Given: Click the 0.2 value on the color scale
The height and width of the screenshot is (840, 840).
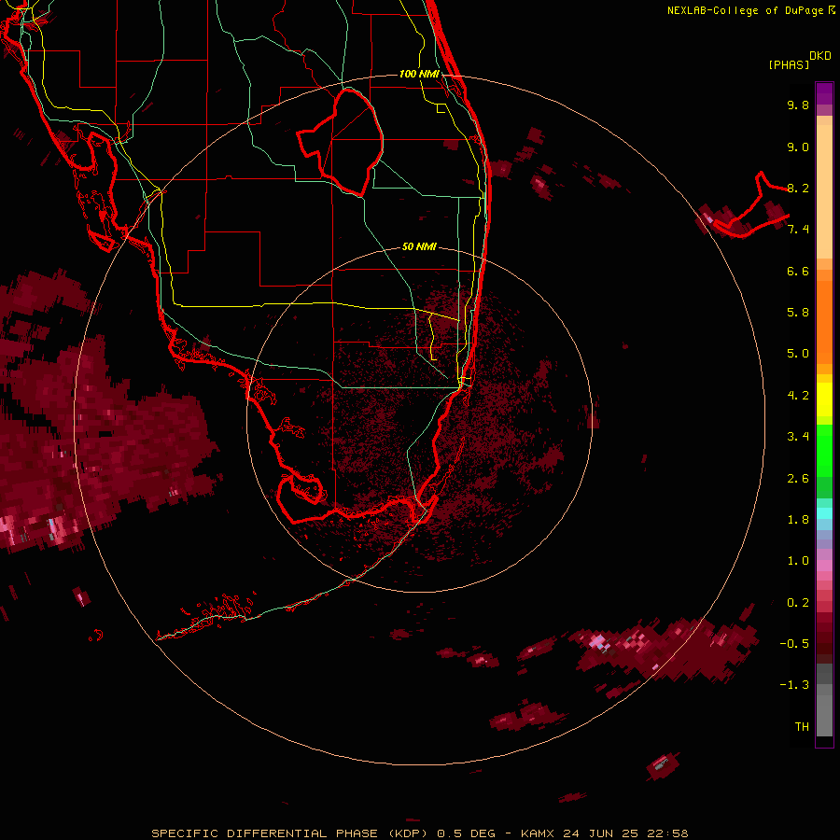Looking at the screenshot, I should click(798, 603).
